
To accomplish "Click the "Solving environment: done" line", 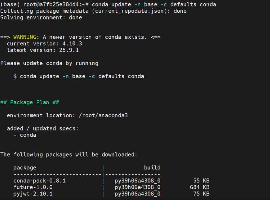I will click(x=41, y=18).
